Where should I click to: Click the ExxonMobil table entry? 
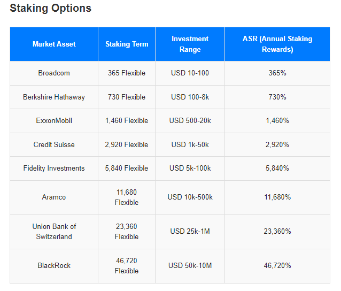[54, 121]
